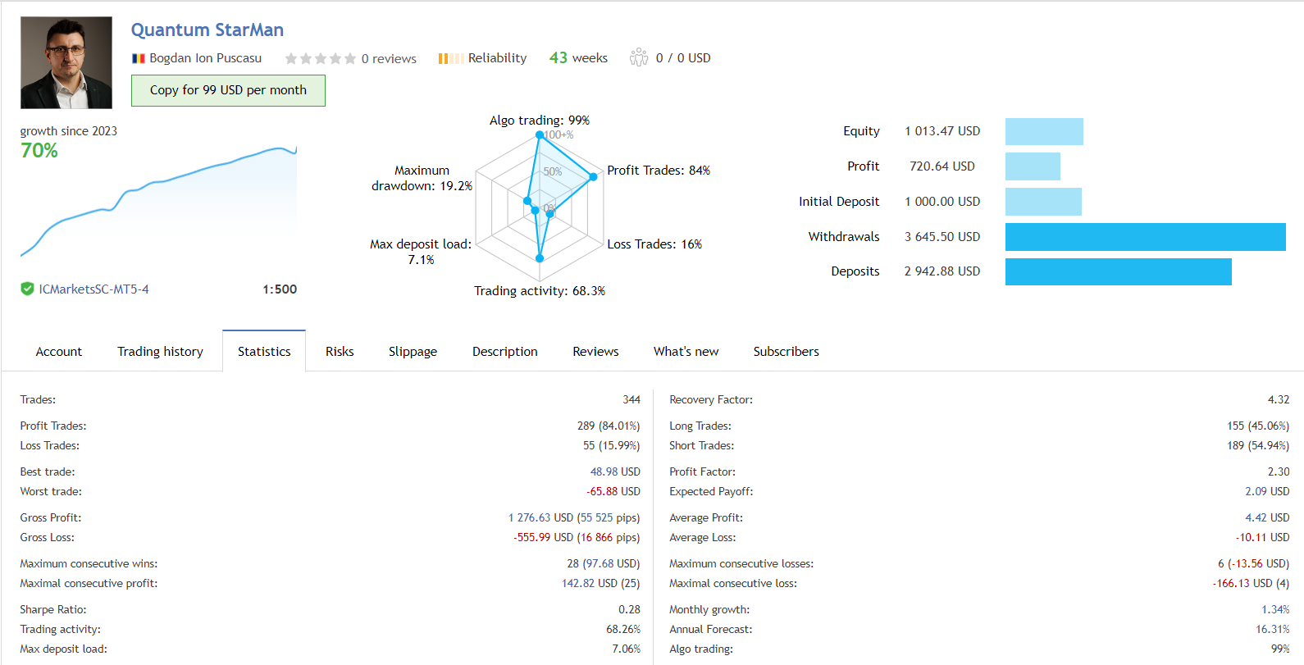Switch to the Trading history tab
This screenshot has width=1304, height=665.
click(160, 351)
